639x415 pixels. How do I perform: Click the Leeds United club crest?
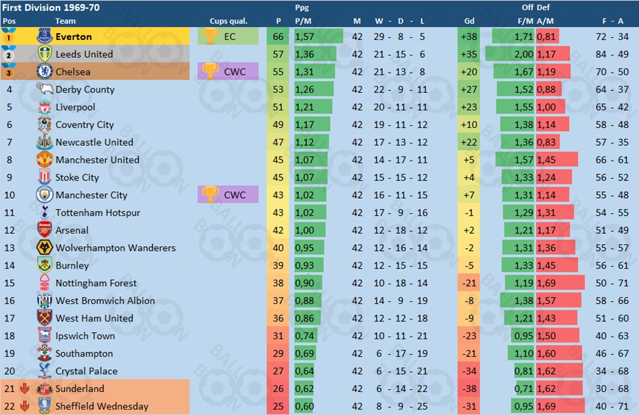click(x=45, y=54)
